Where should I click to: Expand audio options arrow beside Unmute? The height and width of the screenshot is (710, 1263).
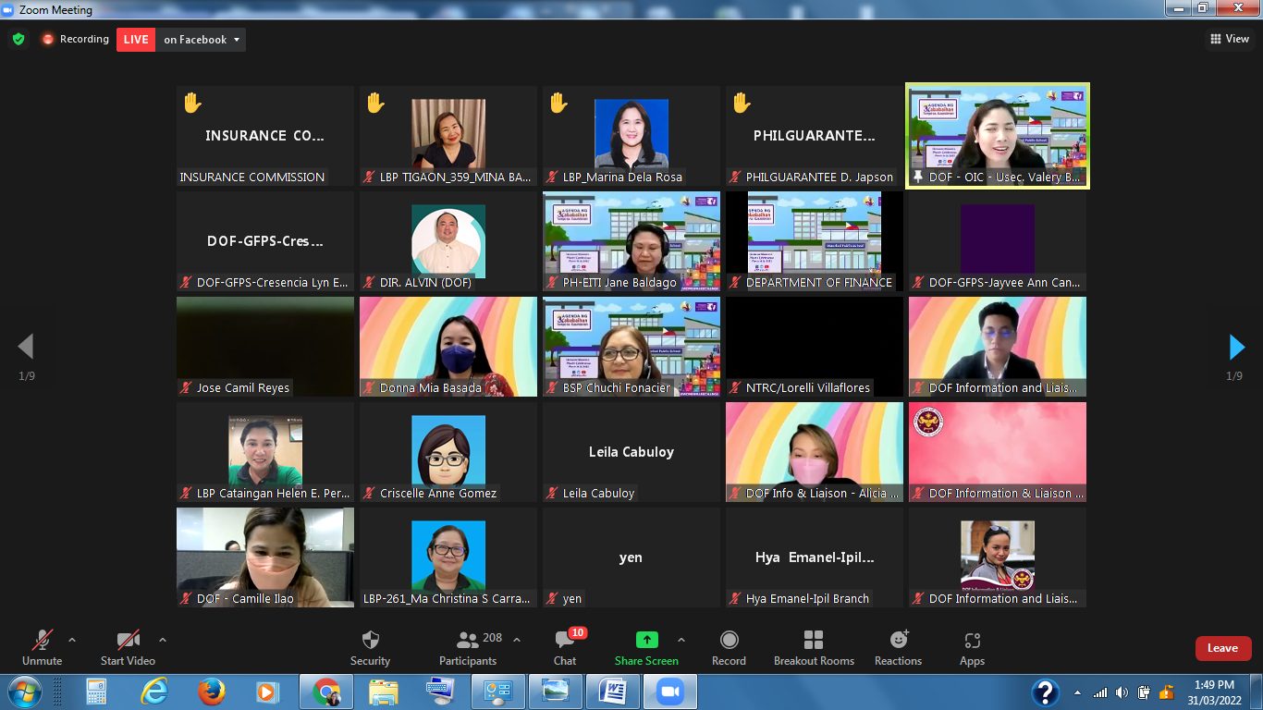pyautogui.click(x=72, y=639)
